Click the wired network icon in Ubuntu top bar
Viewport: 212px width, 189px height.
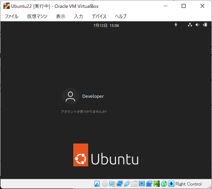[x=190, y=25]
